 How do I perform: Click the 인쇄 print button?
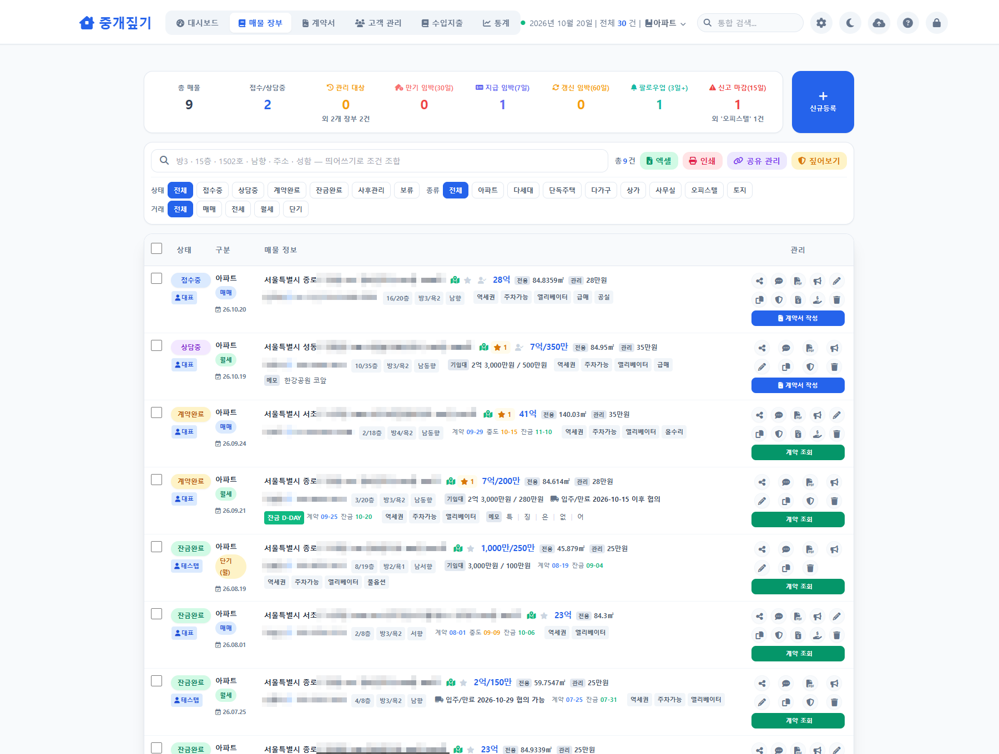(703, 161)
